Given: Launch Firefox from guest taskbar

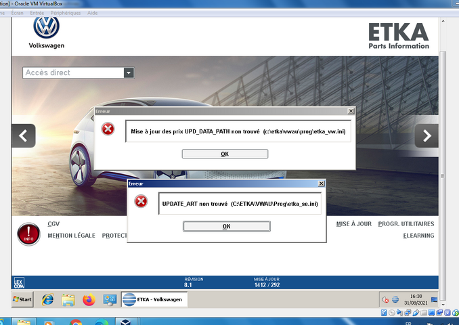Looking at the screenshot, I should (x=89, y=300).
